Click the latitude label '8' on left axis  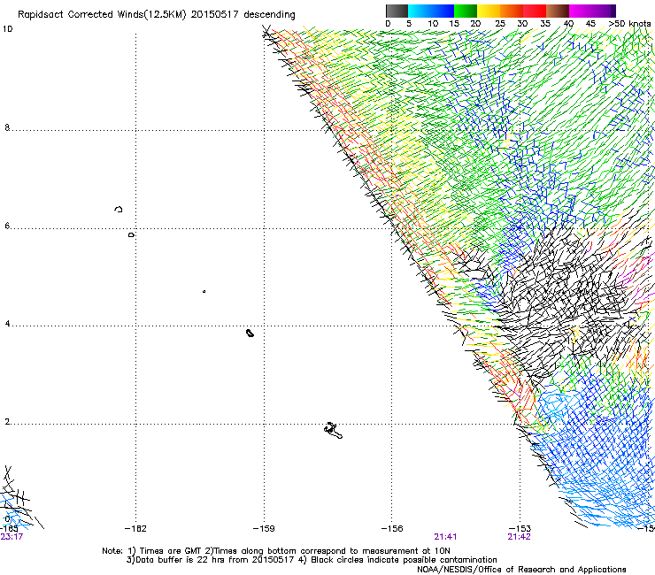click(x=7, y=127)
